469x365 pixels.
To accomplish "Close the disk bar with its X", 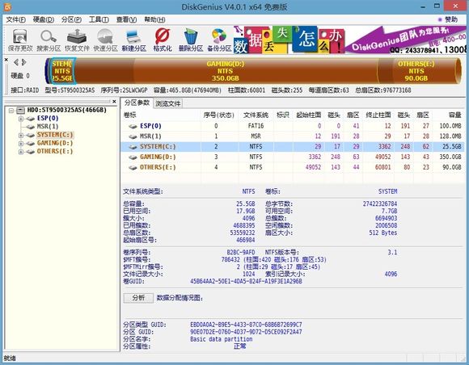I will point(6,60).
